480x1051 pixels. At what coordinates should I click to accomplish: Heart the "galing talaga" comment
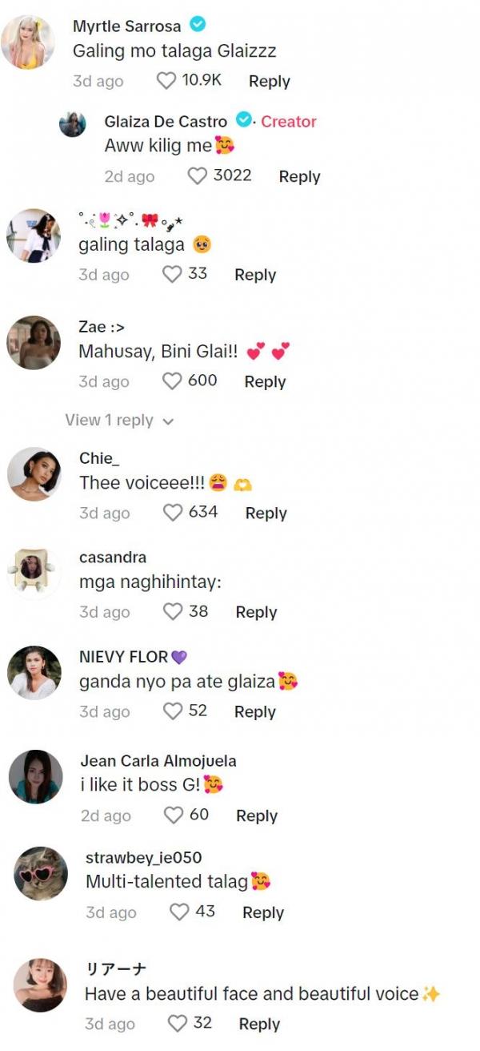click(171, 275)
